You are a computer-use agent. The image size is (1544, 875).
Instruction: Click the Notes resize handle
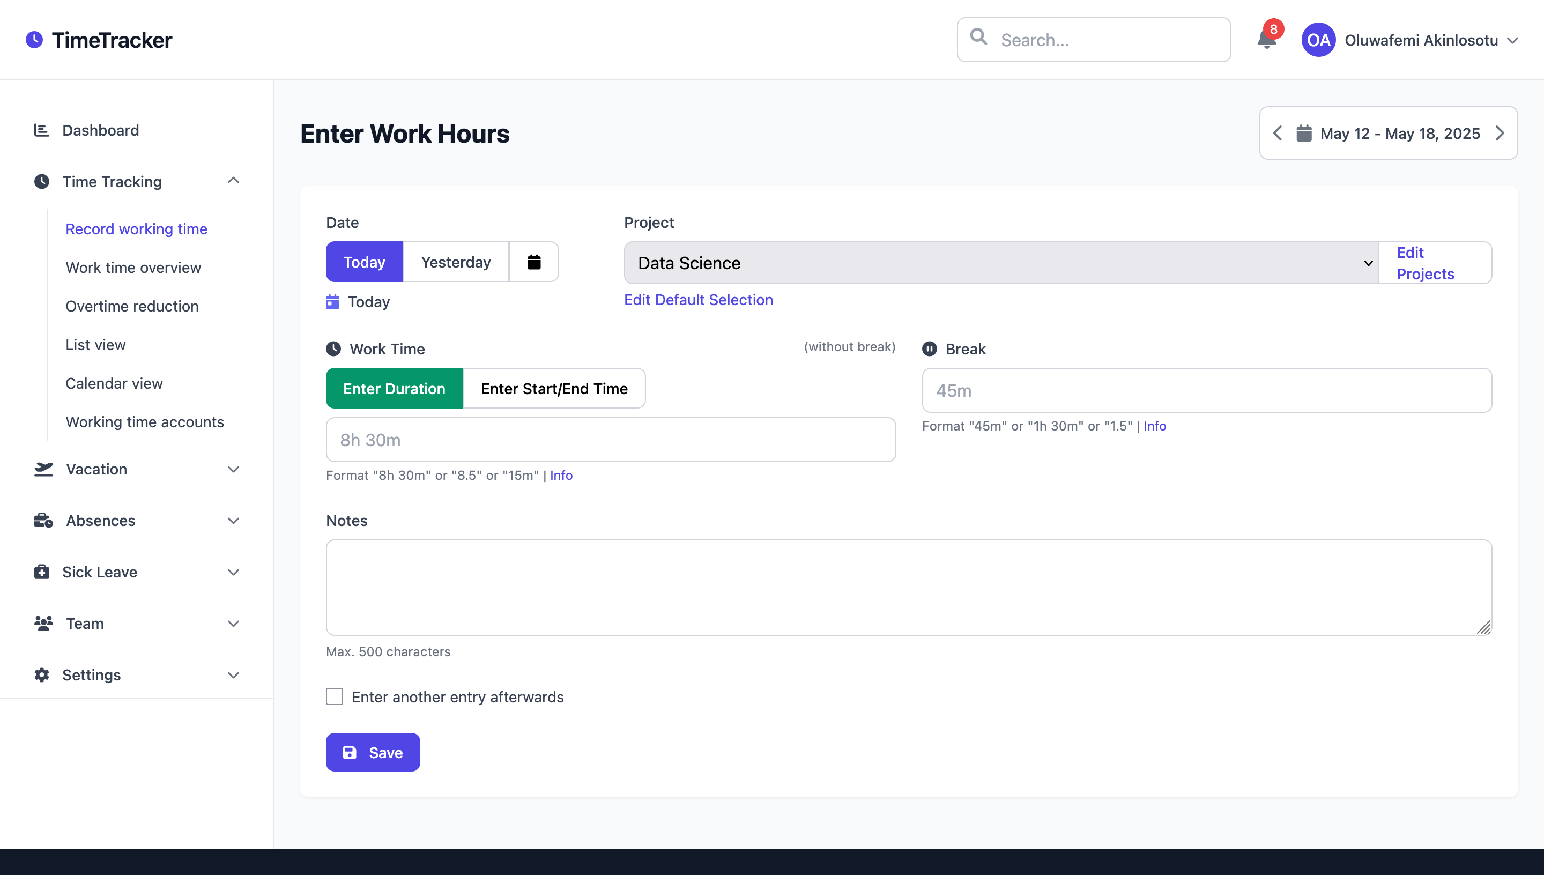pos(1484,627)
